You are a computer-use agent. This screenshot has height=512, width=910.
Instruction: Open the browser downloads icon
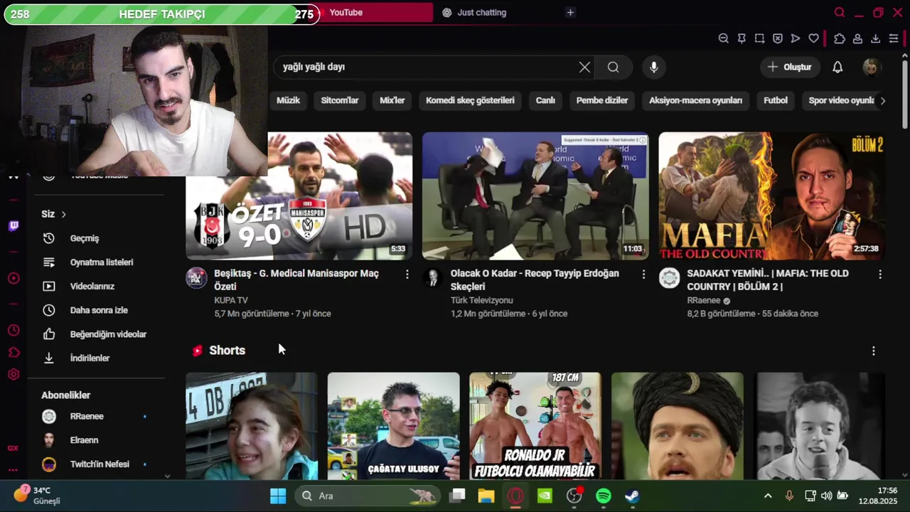coord(876,38)
